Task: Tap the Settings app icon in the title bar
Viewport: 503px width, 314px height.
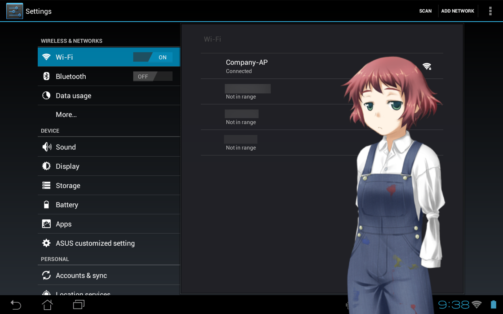Action: 15,11
